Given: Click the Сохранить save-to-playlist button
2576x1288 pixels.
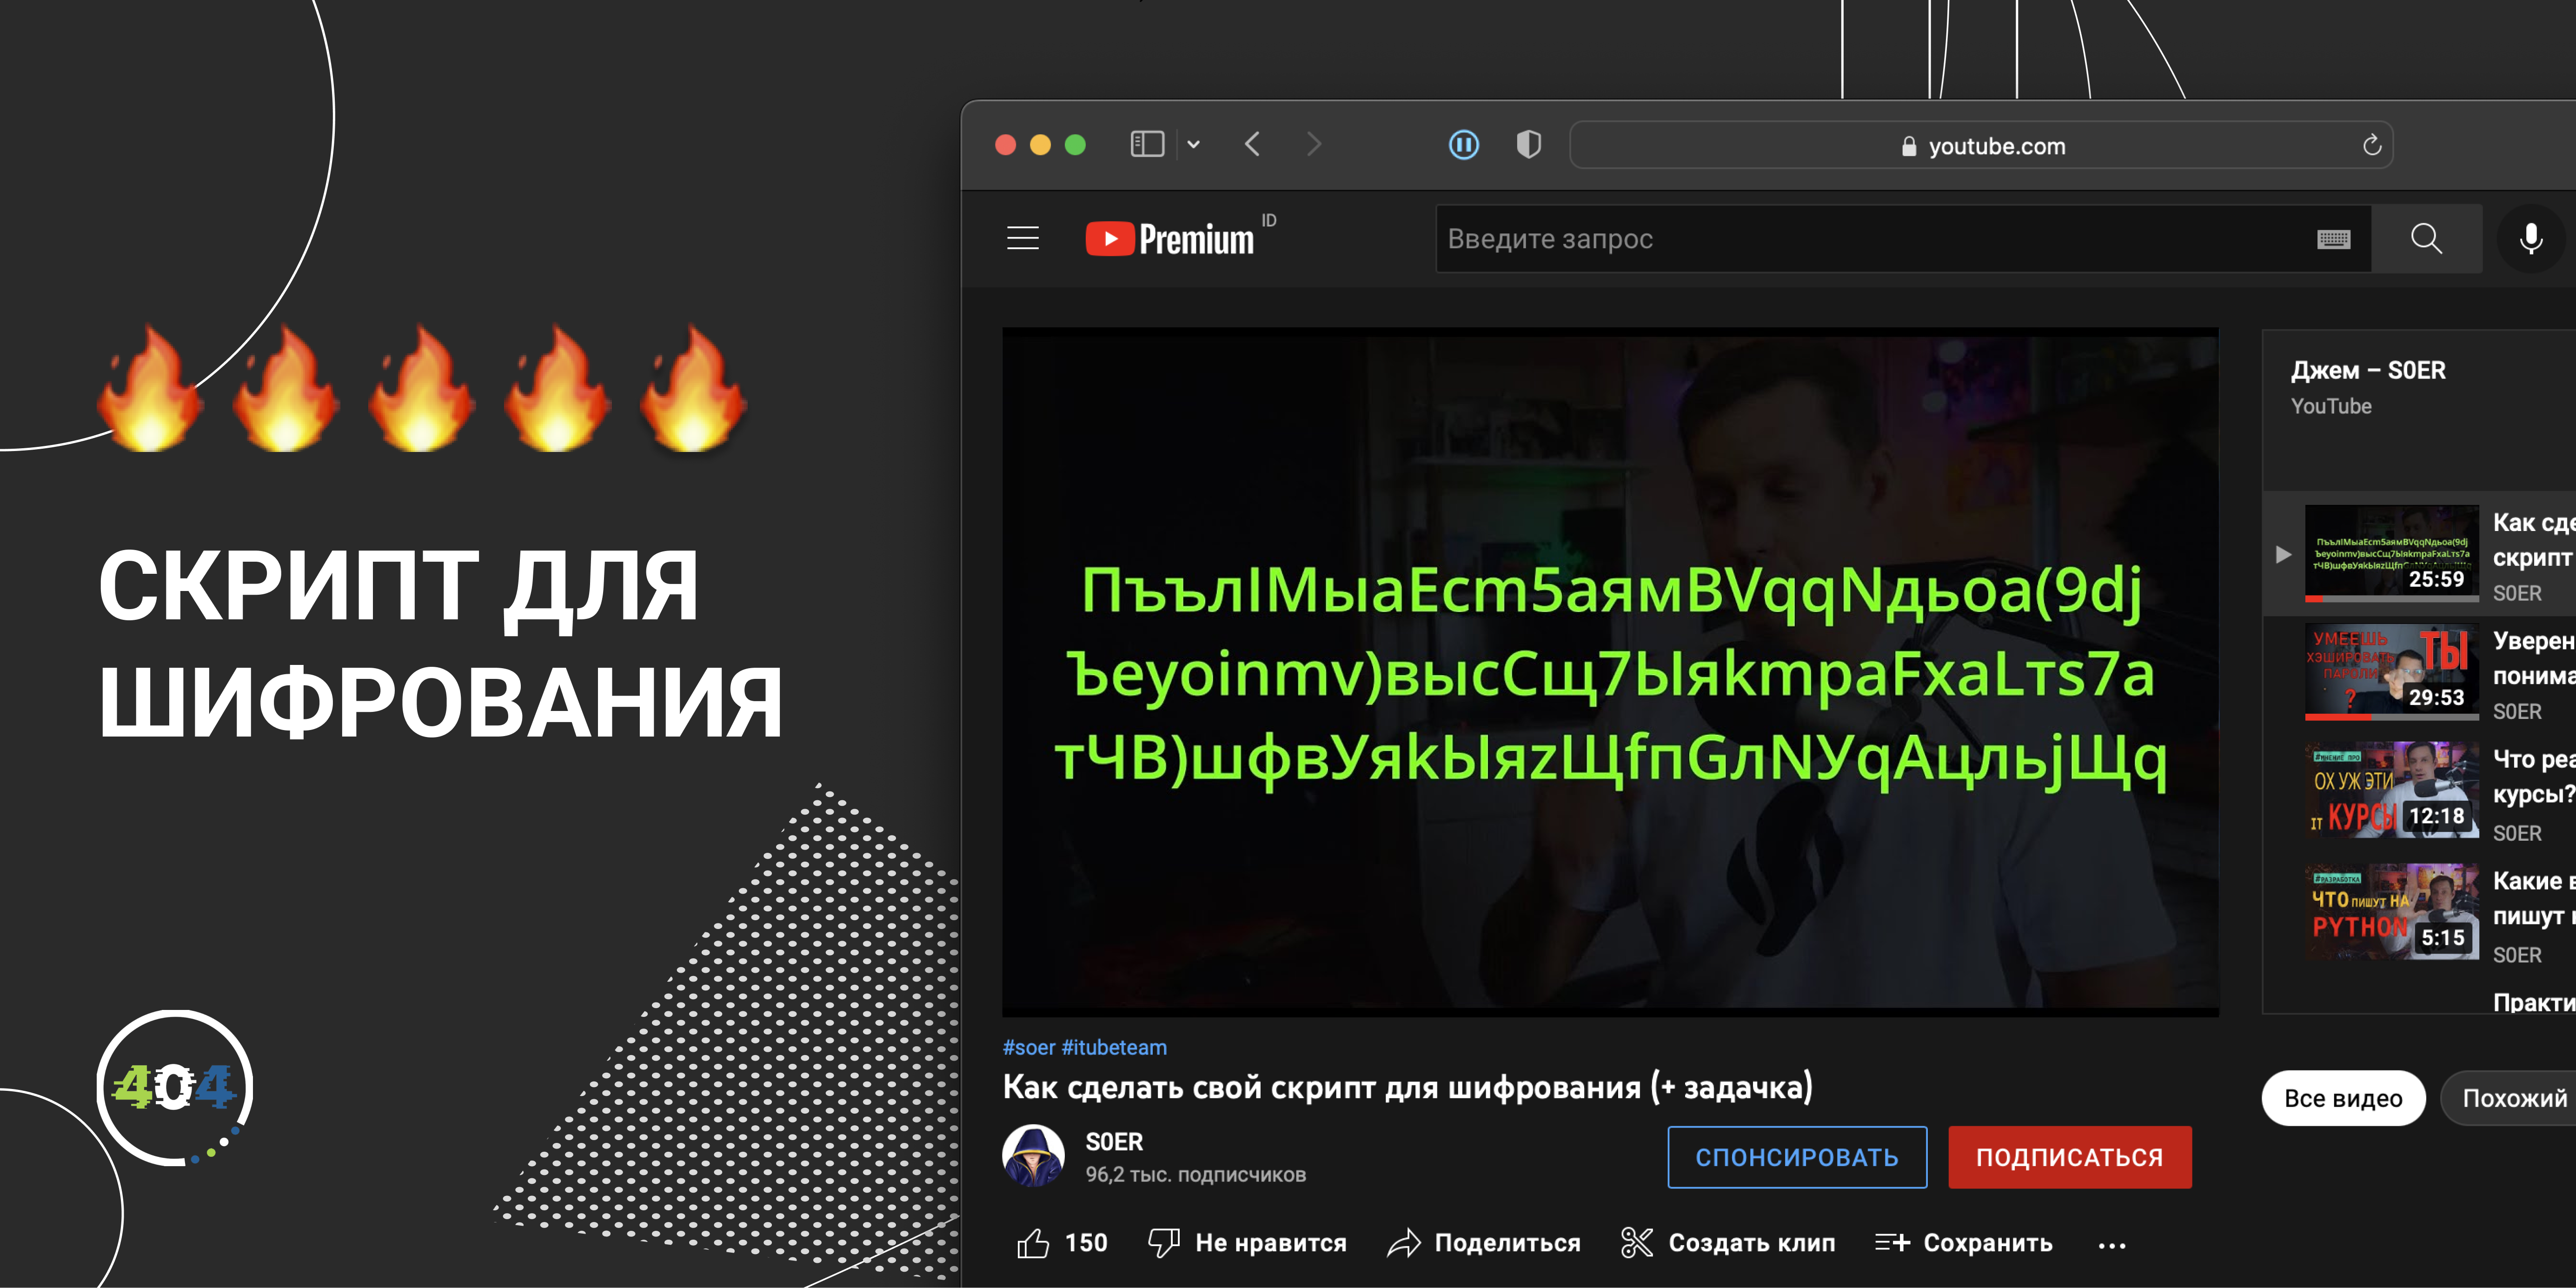Looking at the screenshot, I should (x=1964, y=1243).
